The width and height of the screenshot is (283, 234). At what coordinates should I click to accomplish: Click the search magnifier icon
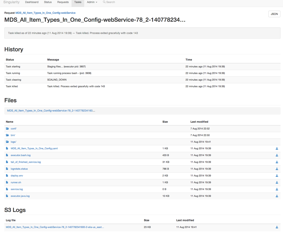click(104, 2)
